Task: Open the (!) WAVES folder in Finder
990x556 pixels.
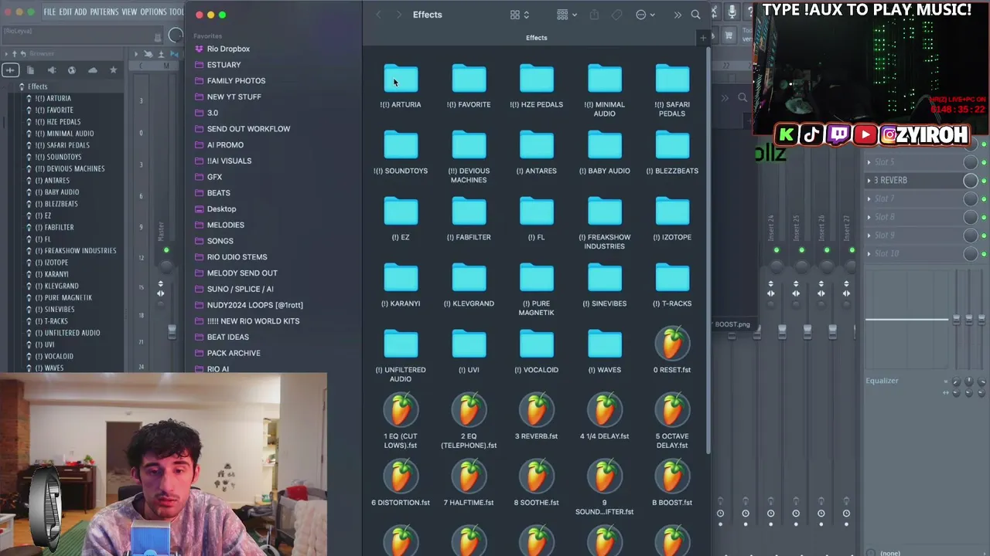Action: click(x=604, y=345)
